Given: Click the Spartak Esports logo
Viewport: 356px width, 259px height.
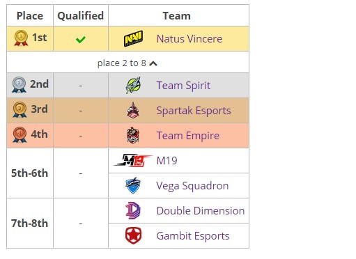Looking at the screenshot, I should [x=133, y=110].
